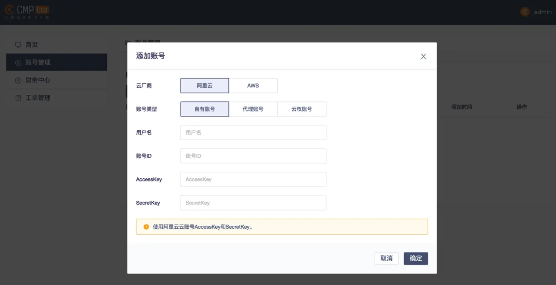Screen dimensions: 556x285
Task: Click the 账号类型 label
Action: click(x=146, y=109)
